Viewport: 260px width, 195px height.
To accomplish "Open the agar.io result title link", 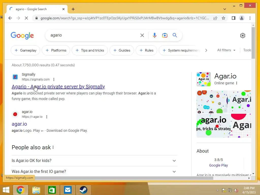I will coord(19,124).
